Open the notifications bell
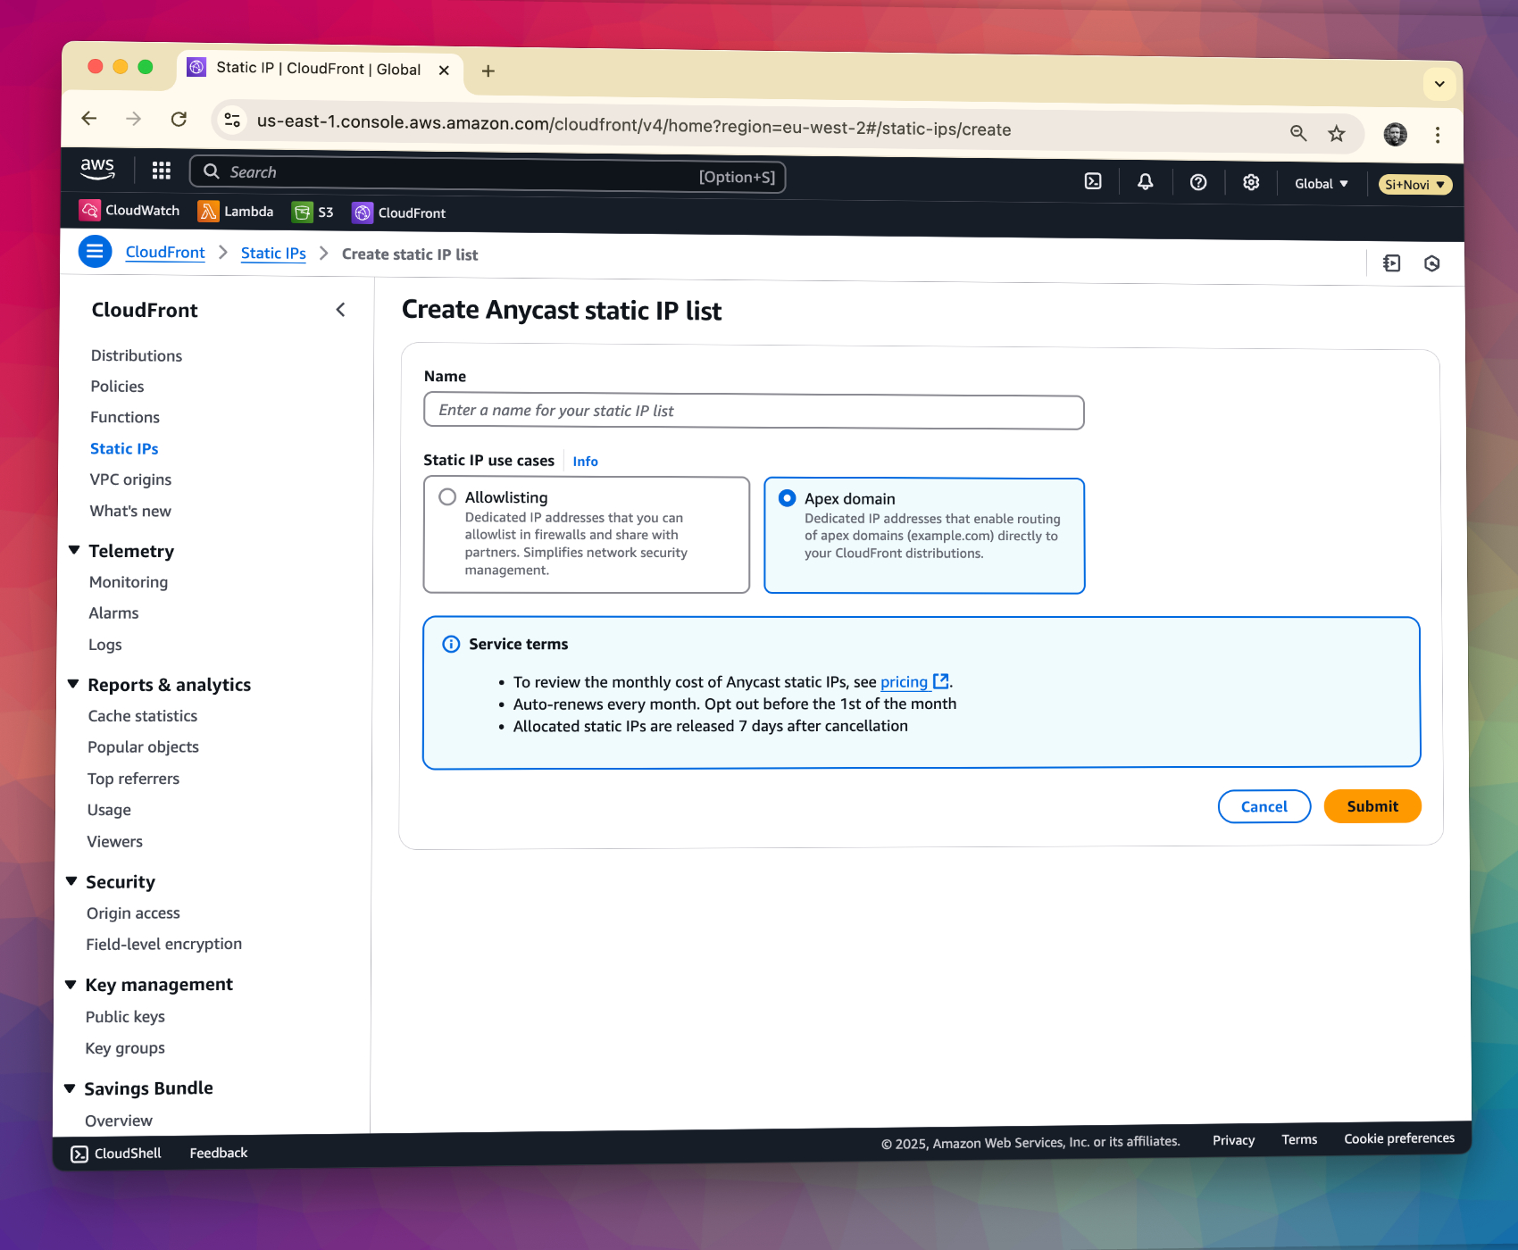 [x=1145, y=182]
